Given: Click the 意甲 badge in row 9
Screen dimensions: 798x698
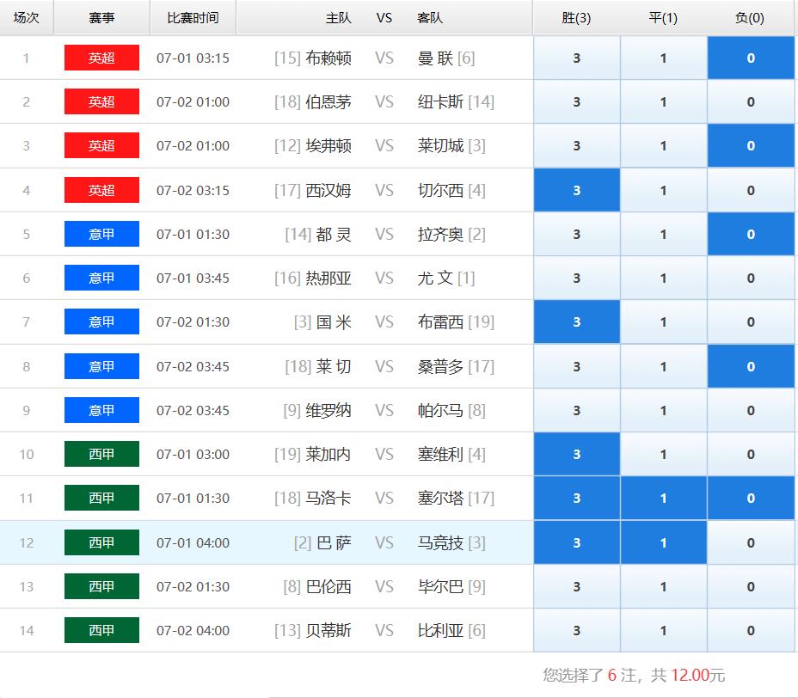Looking at the screenshot, I should [101, 410].
